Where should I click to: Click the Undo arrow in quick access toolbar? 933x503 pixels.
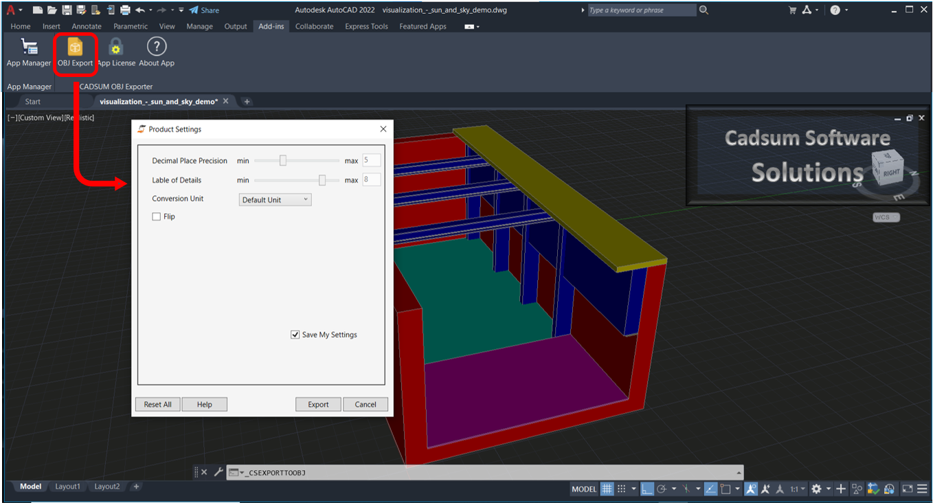(141, 10)
